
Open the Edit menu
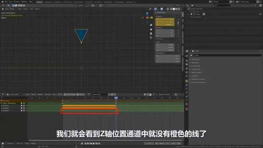click(x=11, y=2)
